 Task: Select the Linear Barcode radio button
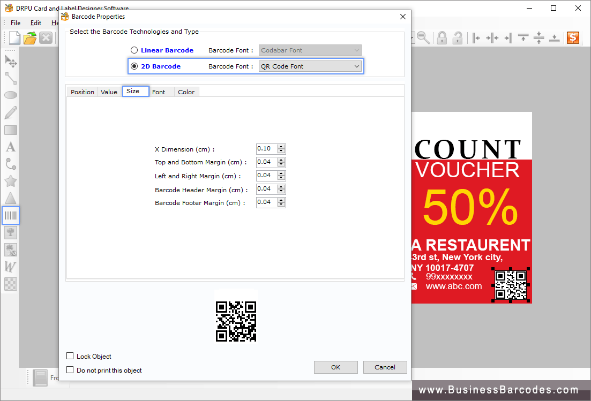(134, 50)
